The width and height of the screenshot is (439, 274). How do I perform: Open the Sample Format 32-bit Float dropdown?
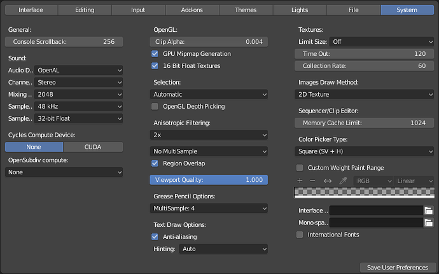tap(78, 118)
